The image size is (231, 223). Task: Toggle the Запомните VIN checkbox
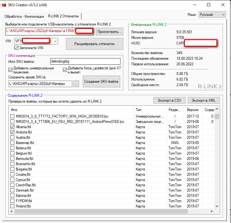click(x=16, y=48)
